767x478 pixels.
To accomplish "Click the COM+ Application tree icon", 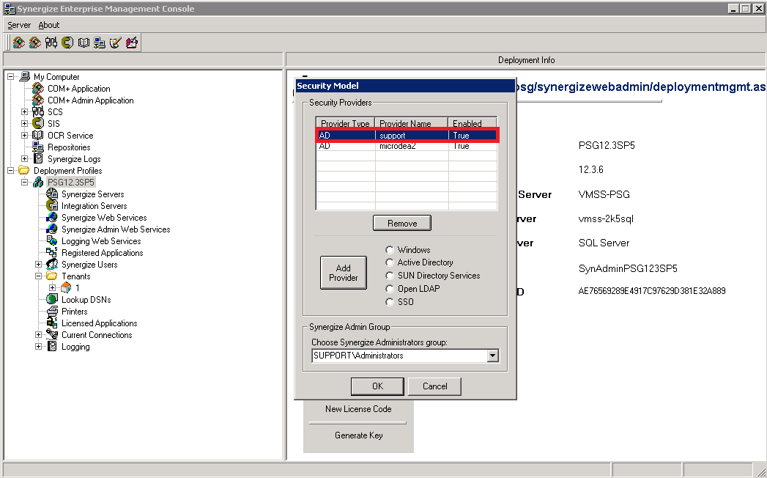I will click(x=37, y=88).
